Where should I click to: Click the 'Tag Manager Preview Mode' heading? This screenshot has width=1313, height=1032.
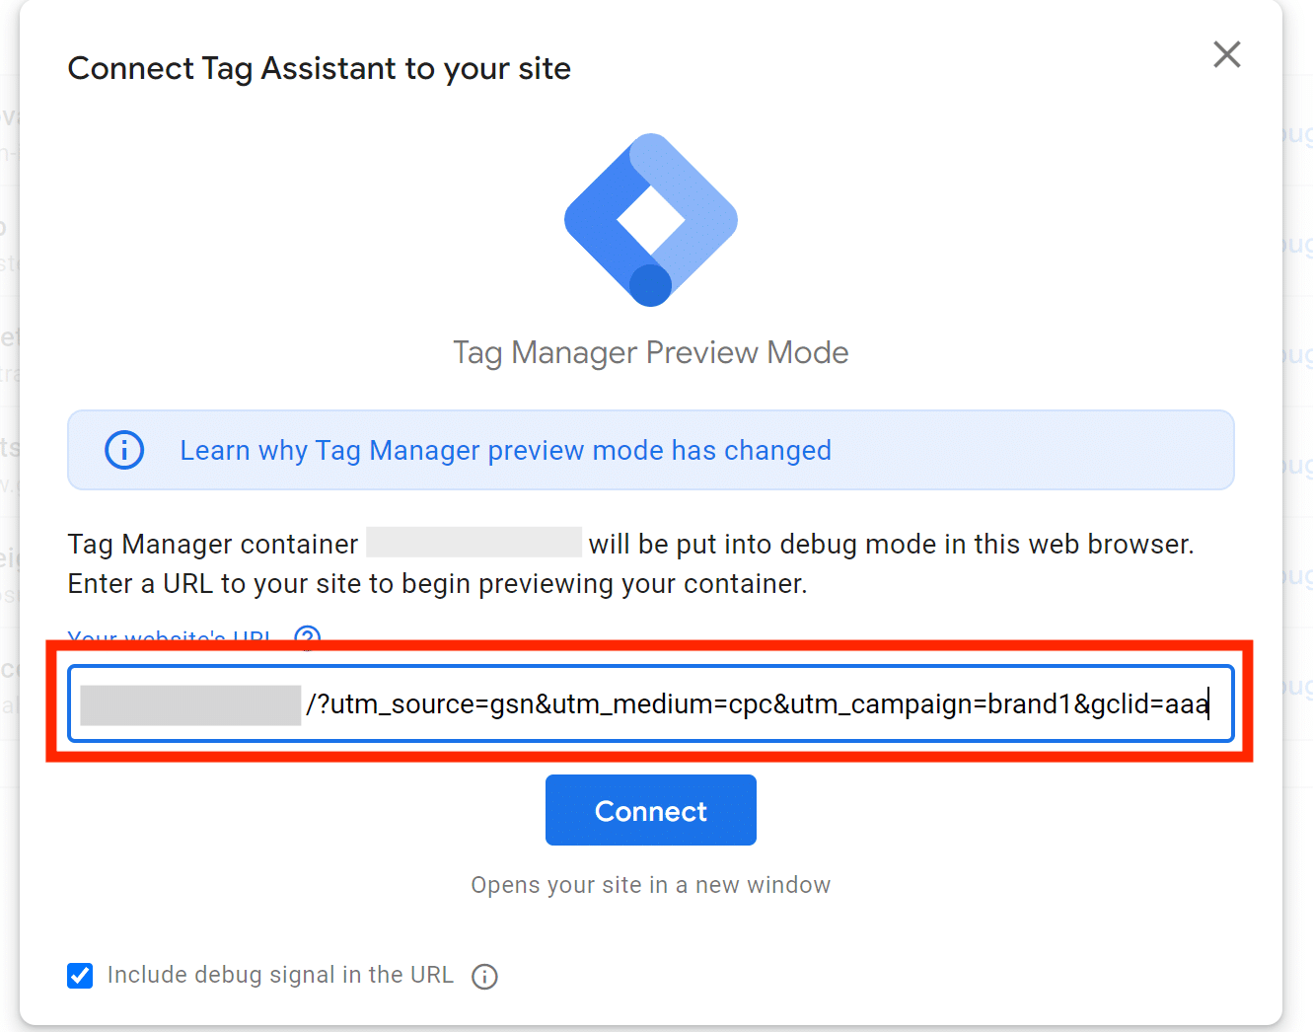650,352
